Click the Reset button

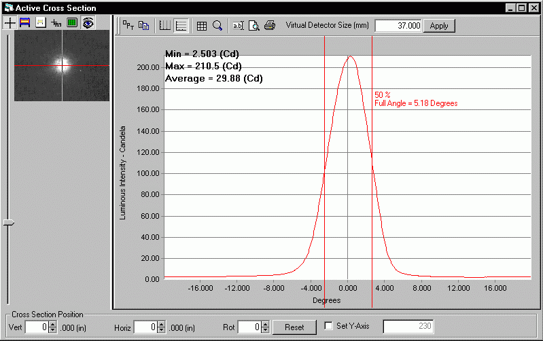coord(294,327)
